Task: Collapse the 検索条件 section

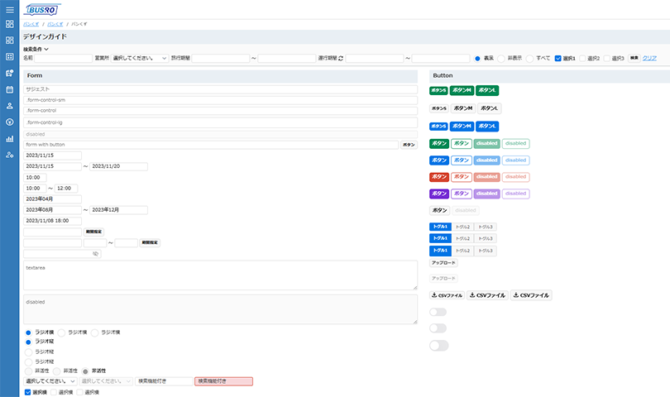Action: point(36,50)
